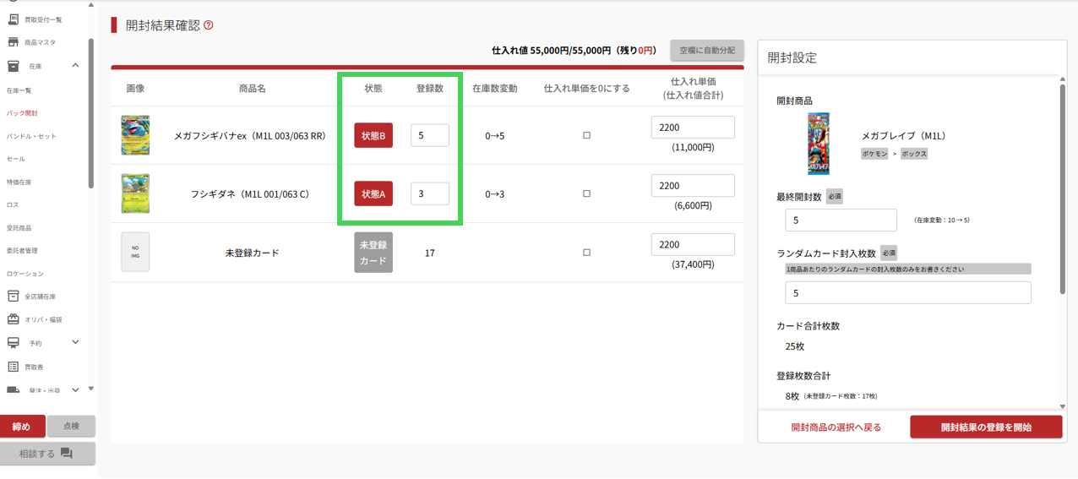The height and width of the screenshot is (479, 1078).
Task: Click the 開封設定 panel vertical scrollbar
Action: coord(1063,188)
